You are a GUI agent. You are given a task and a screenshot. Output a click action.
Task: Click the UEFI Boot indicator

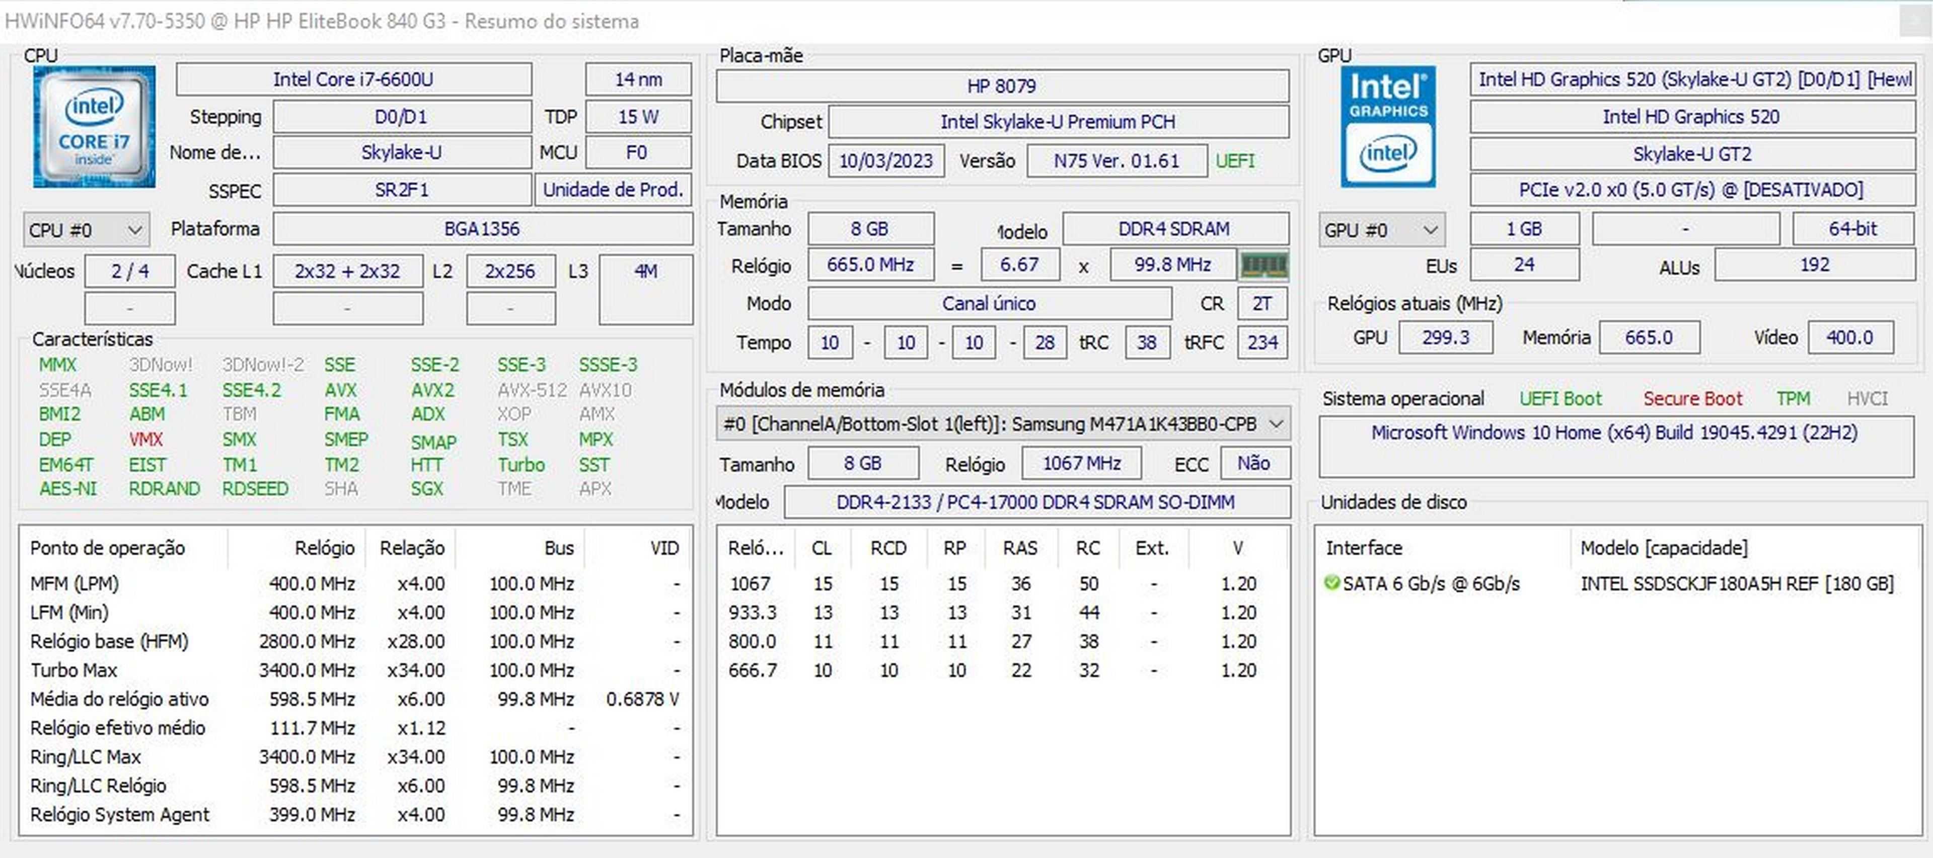coord(1561,398)
